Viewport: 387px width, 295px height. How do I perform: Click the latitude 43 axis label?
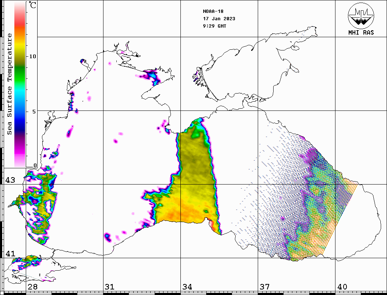pos(10,180)
